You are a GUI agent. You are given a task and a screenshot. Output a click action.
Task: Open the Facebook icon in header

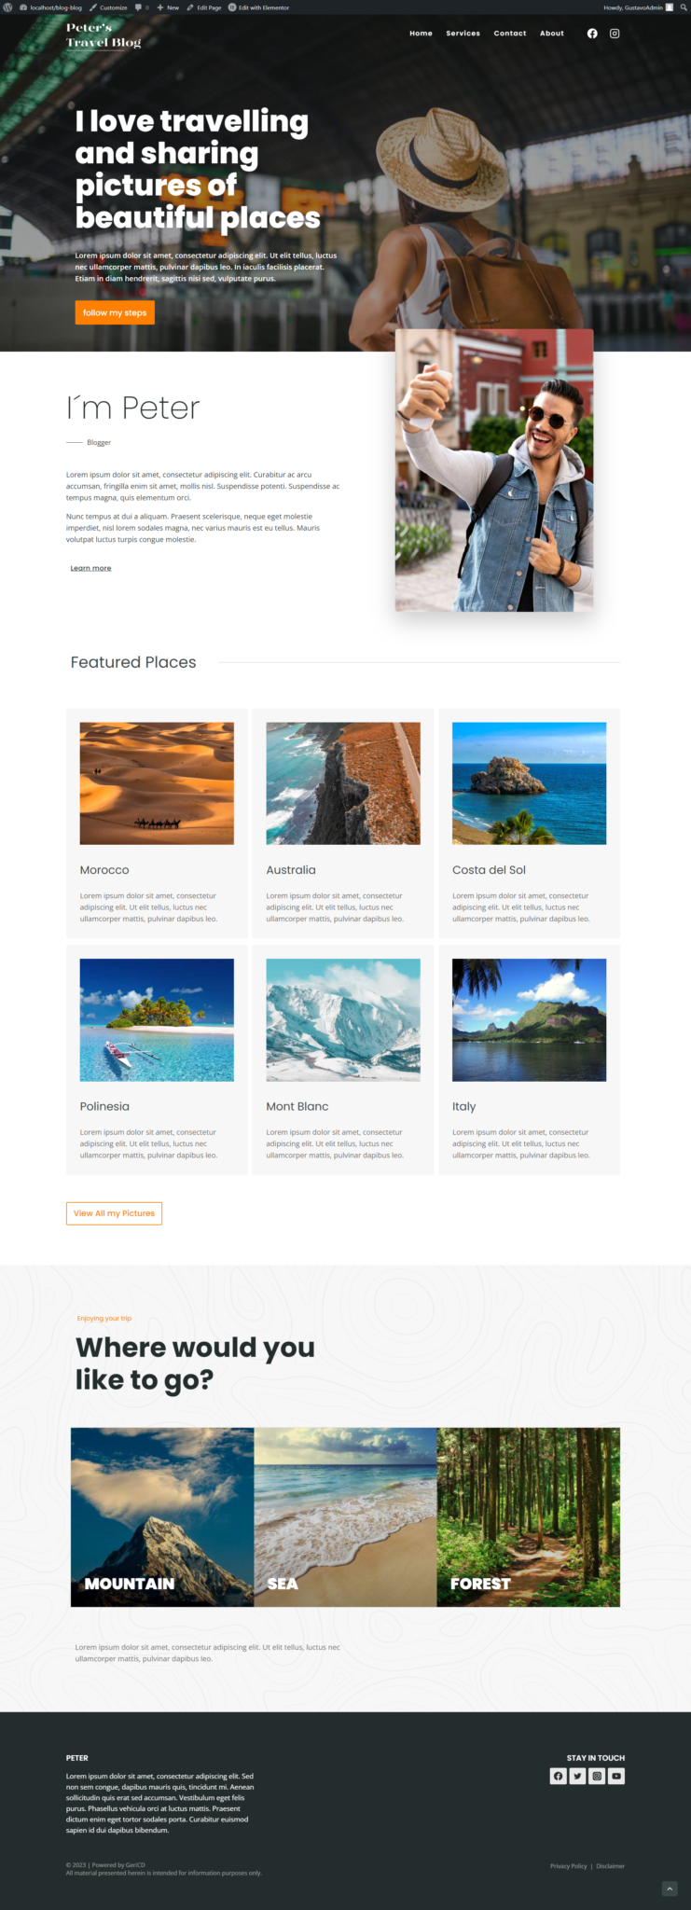tap(592, 34)
